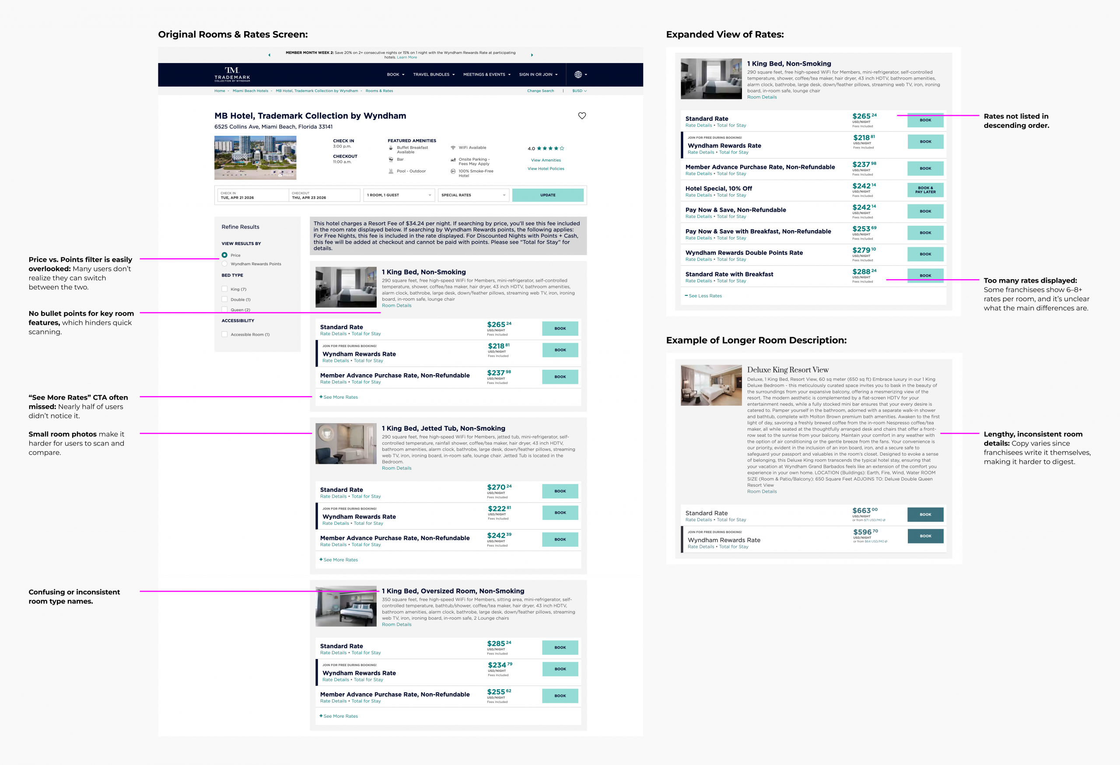Check the Queen (2) bed type filter
Screen dimensions: 1120x765
(x=224, y=309)
